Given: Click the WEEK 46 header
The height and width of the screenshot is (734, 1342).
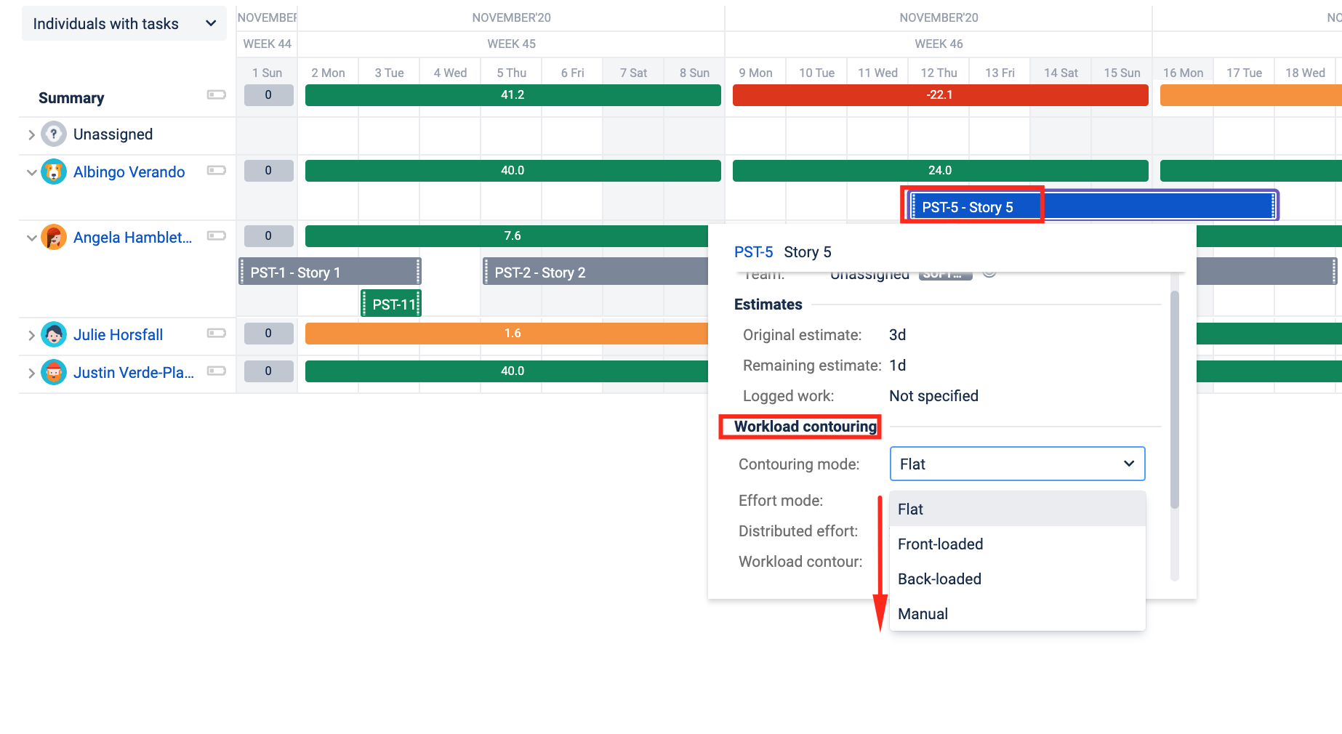Looking at the screenshot, I should [x=939, y=44].
